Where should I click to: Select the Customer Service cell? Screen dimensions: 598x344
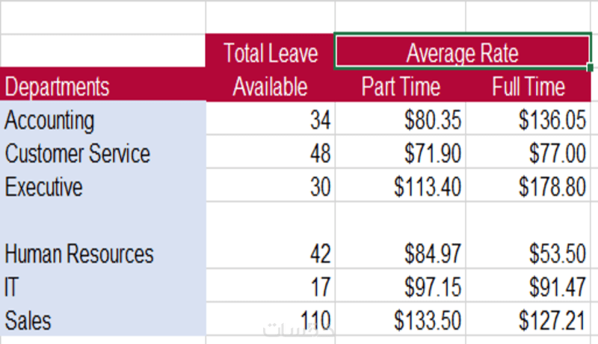103,152
